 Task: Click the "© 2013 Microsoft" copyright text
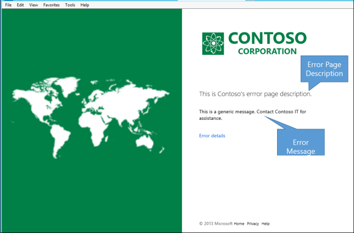pos(216,224)
